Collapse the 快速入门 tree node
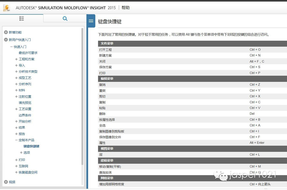287x190 pixels. (11, 47)
